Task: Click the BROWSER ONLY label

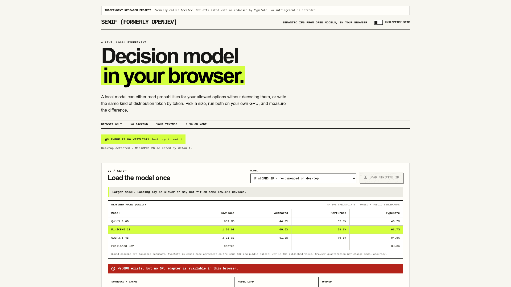Action: pos(112,124)
